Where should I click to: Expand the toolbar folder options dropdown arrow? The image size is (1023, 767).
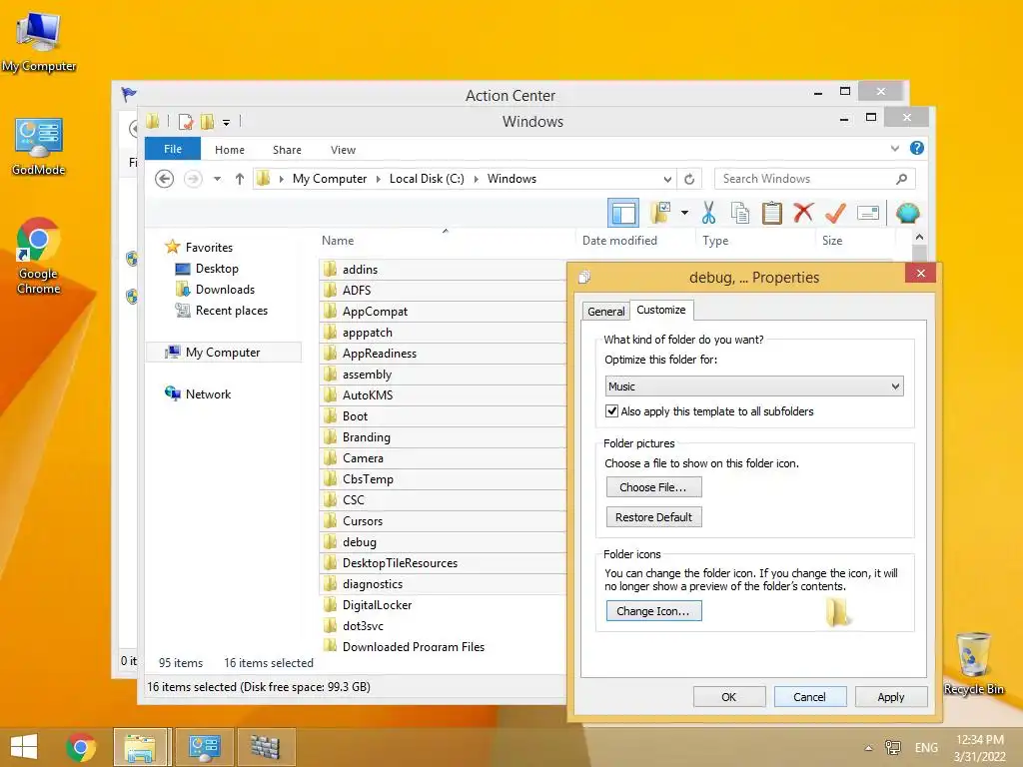684,213
